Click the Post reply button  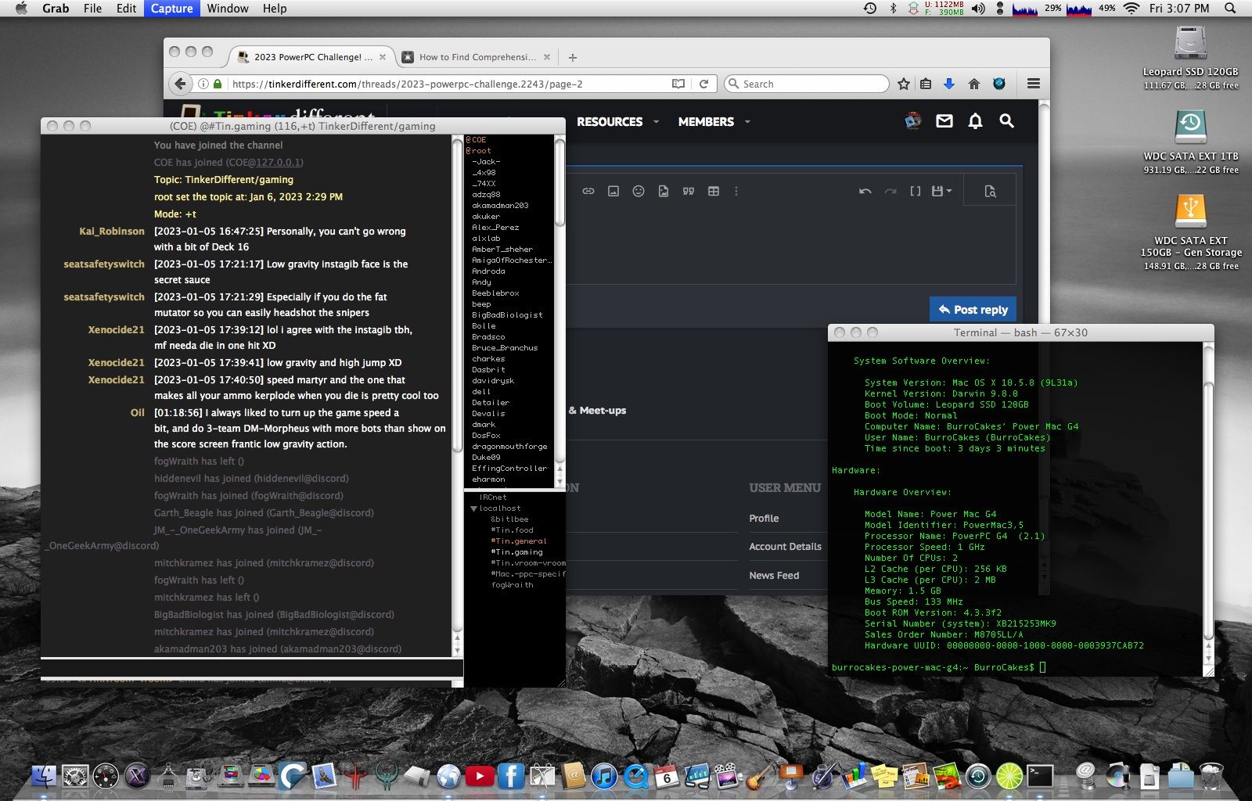[x=973, y=310]
